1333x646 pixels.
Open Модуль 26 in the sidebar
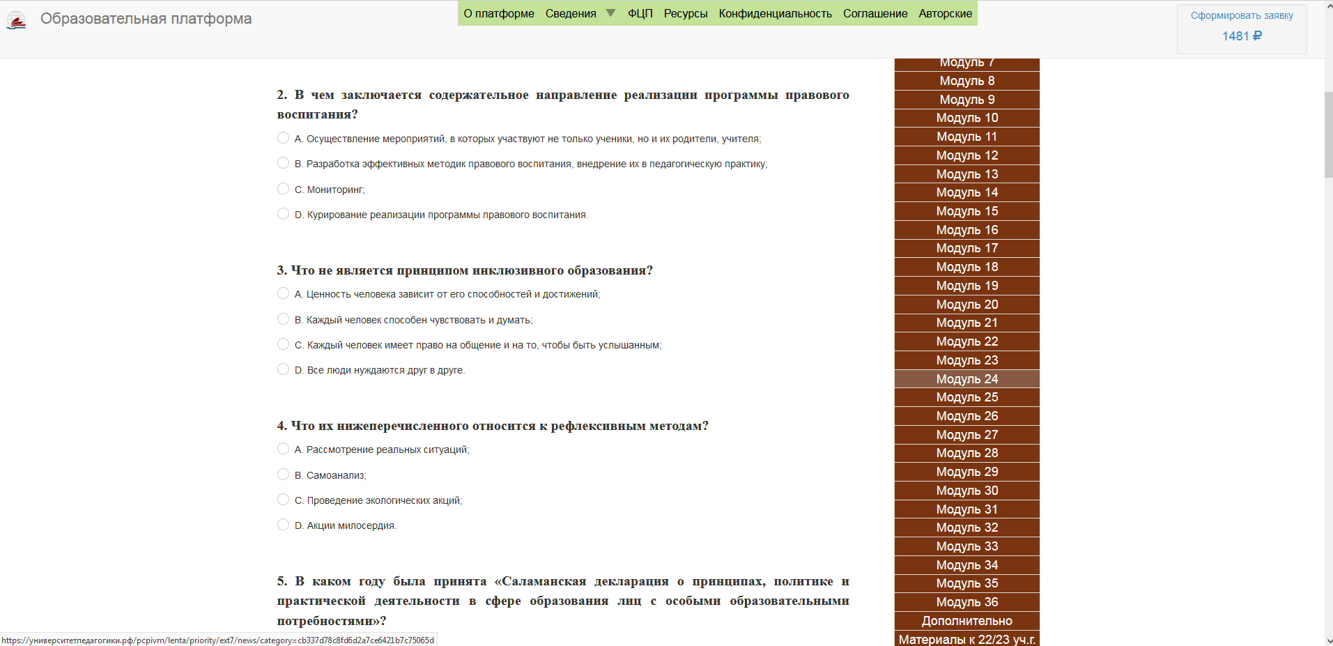click(966, 416)
